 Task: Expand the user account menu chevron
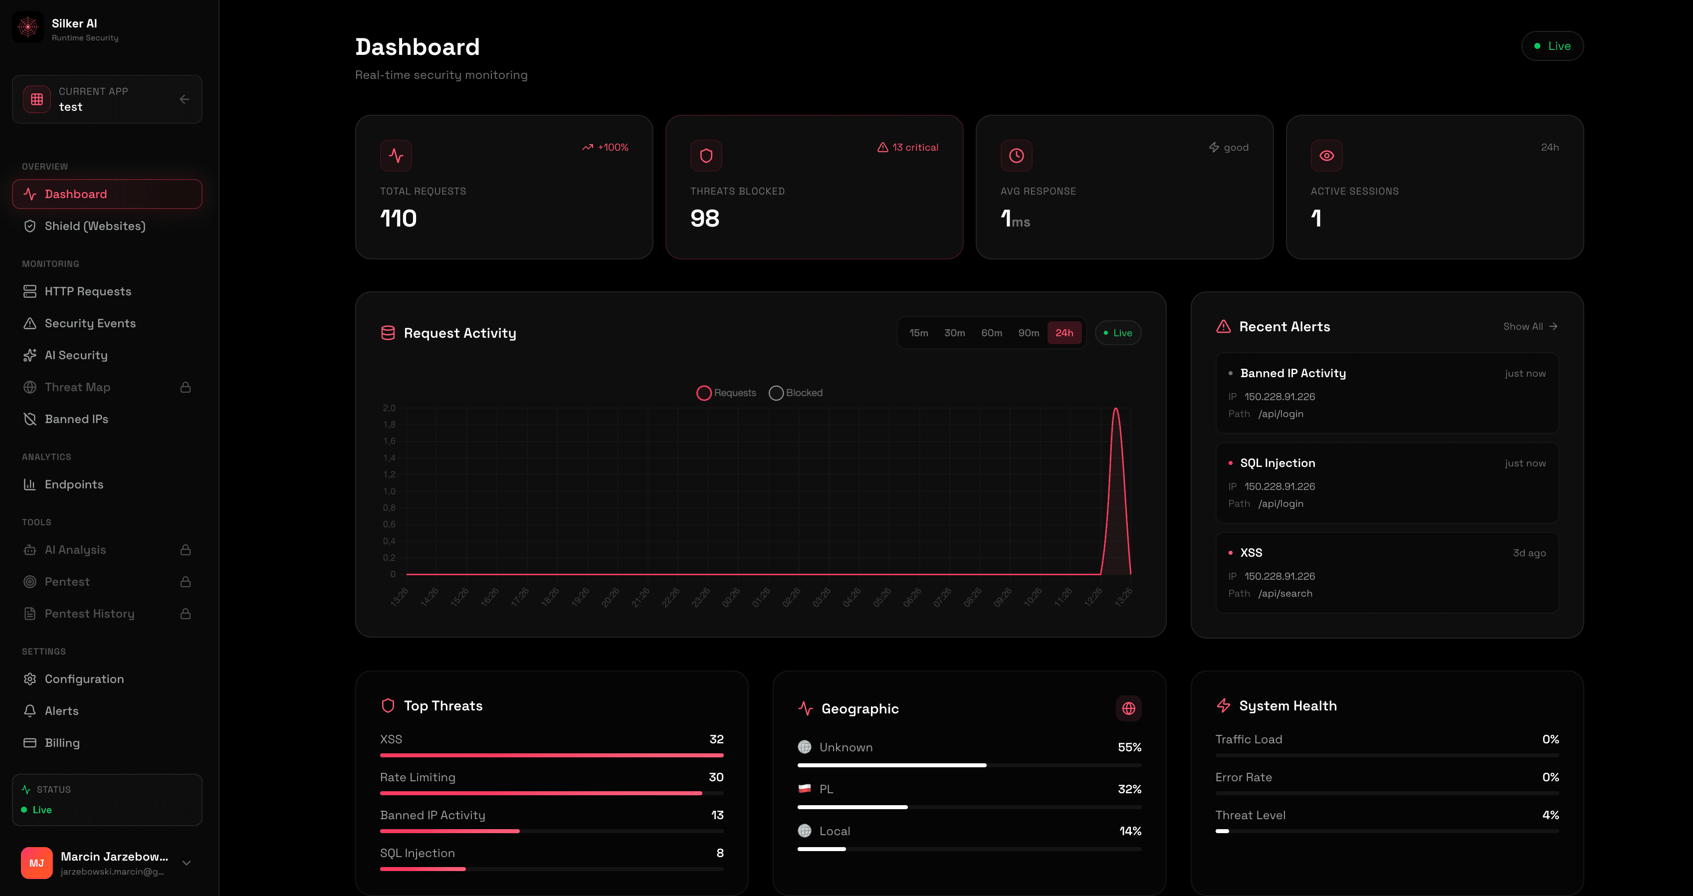pyautogui.click(x=187, y=863)
